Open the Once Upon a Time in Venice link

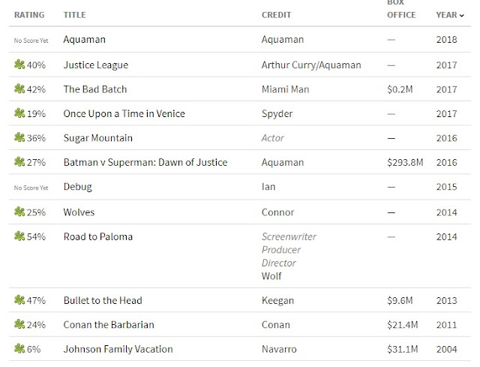tap(124, 113)
